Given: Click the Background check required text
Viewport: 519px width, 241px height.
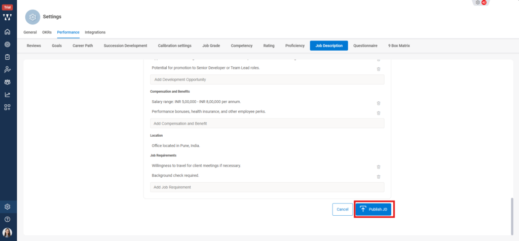Looking at the screenshot, I should point(175,176).
